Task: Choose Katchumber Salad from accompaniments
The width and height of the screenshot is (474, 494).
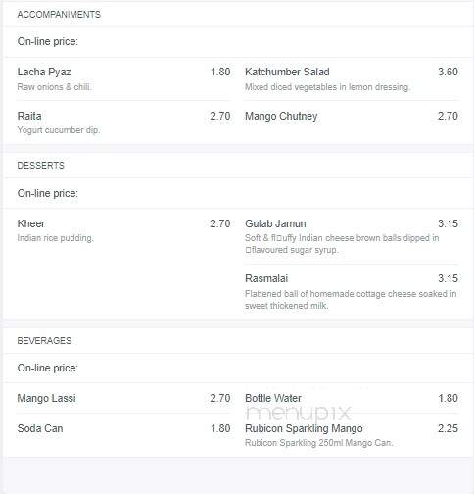Action: pos(352,79)
